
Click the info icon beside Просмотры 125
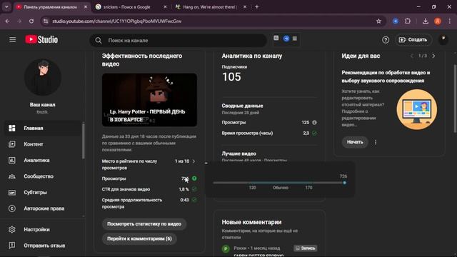[x=314, y=122]
